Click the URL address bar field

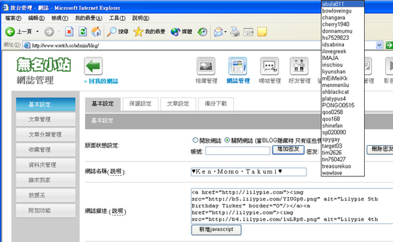(203, 45)
